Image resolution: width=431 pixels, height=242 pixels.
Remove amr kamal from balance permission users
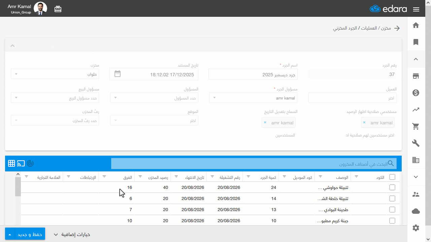364,123
